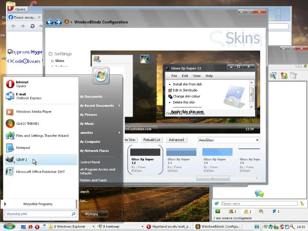308x231 pixels.
Task: Open Opera from Internet entry in start menu
Action: click(x=41, y=84)
